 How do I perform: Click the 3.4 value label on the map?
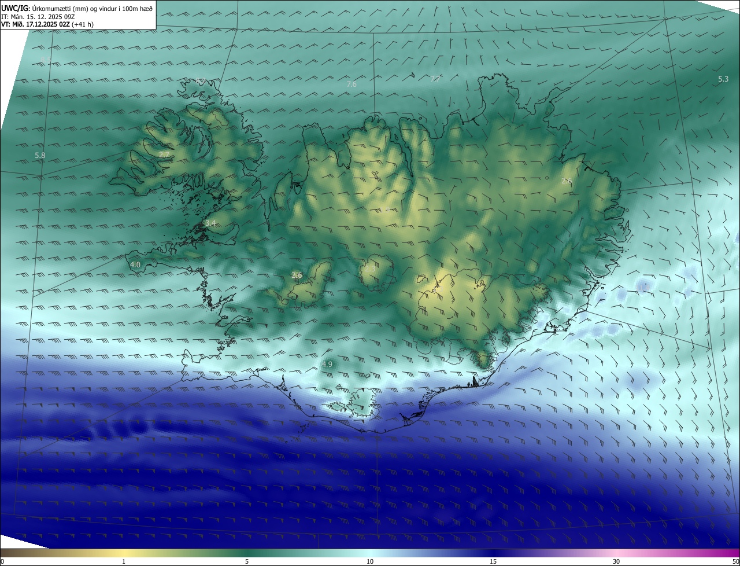coord(210,223)
